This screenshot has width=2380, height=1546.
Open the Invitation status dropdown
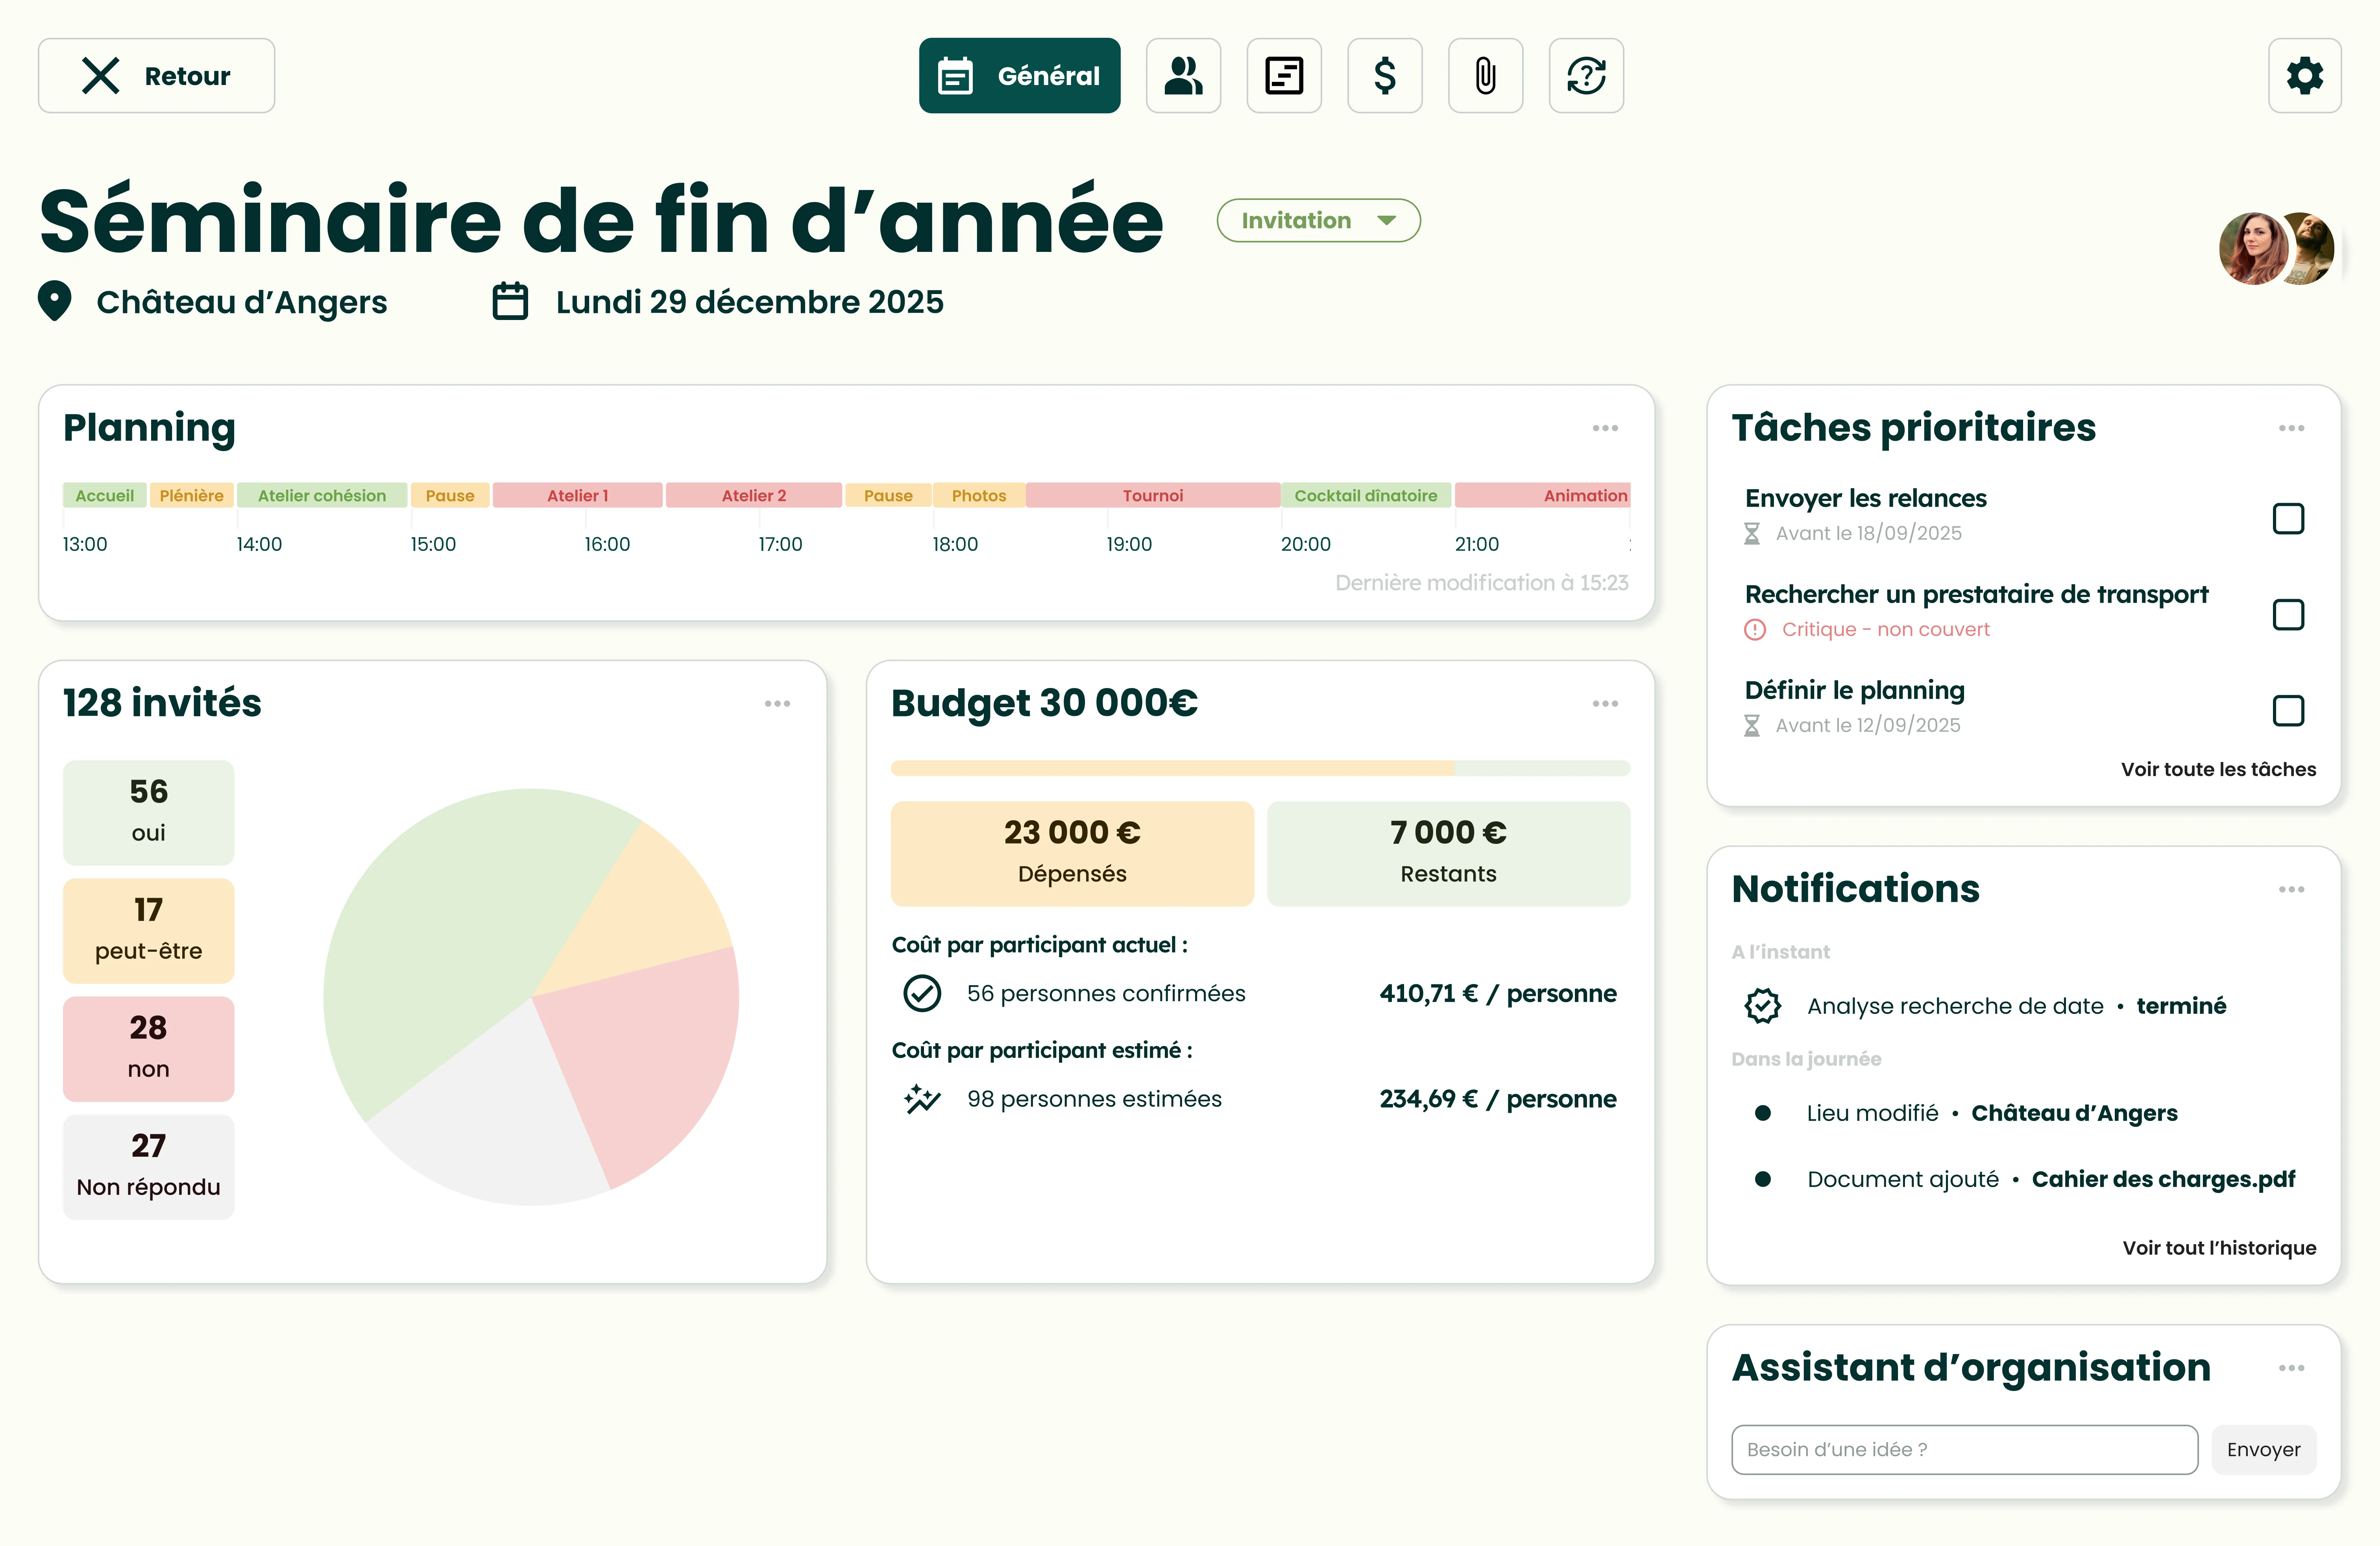coord(1317,220)
